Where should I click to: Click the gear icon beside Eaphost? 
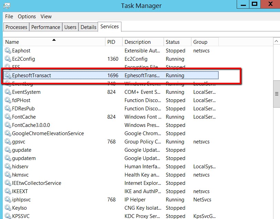pos(8,50)
